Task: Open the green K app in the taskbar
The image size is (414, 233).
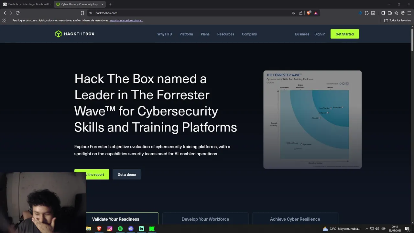Action: 152,228
